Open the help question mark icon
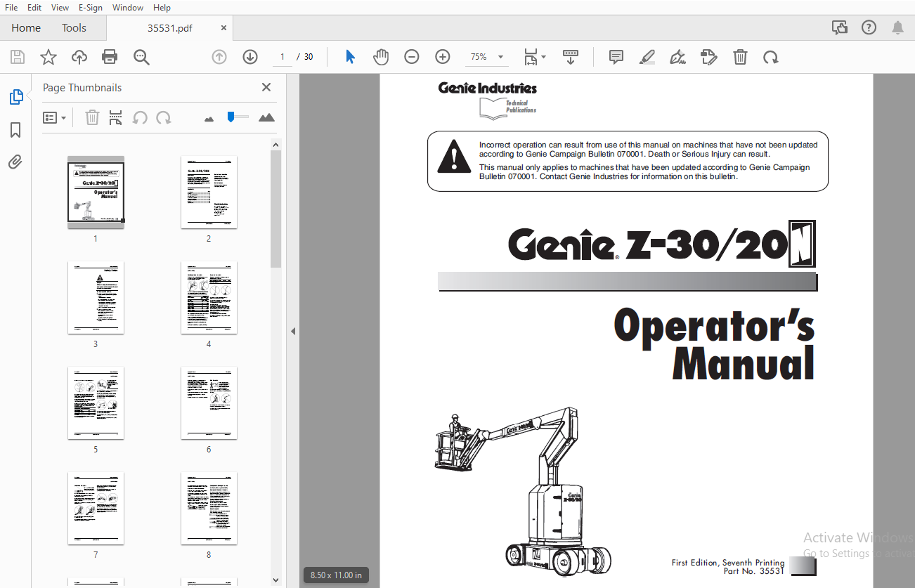Screen dimensions: 915x588 869,28
